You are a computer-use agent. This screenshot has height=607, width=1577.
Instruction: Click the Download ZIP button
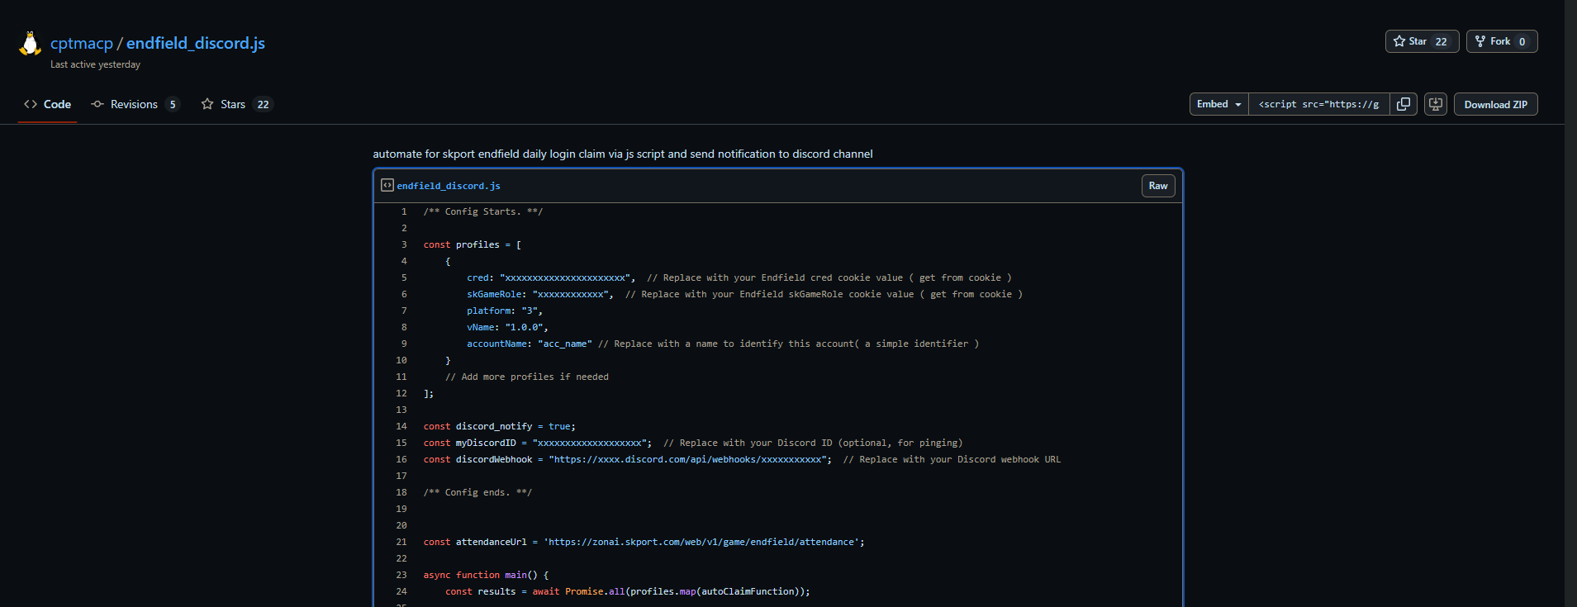click(1495, 104)
